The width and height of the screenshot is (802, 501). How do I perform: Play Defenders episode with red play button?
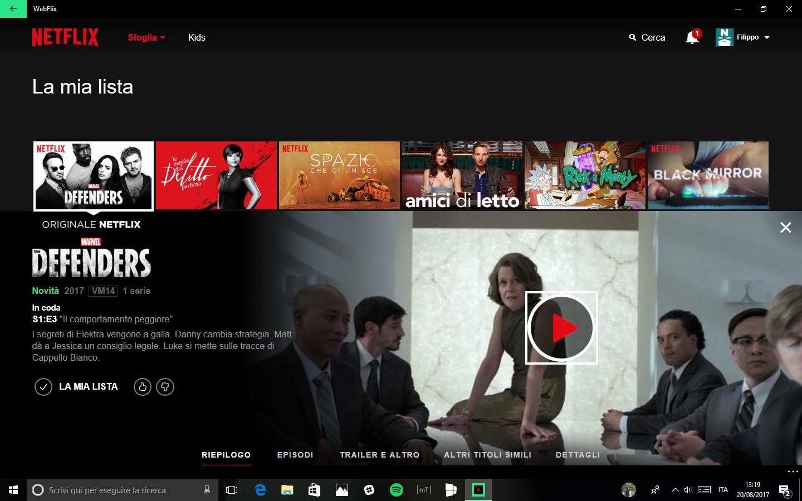561,328
